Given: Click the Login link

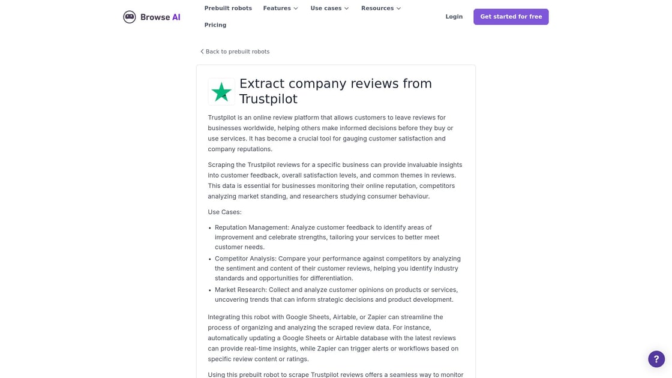Looking at the screenshot, I should [454, 17].
